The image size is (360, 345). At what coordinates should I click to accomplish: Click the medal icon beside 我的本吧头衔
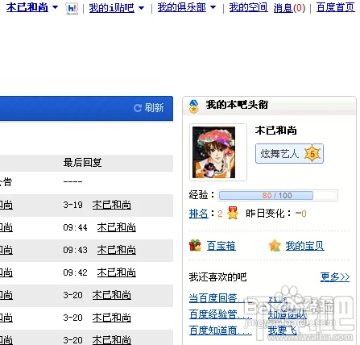tap(193, 106)
